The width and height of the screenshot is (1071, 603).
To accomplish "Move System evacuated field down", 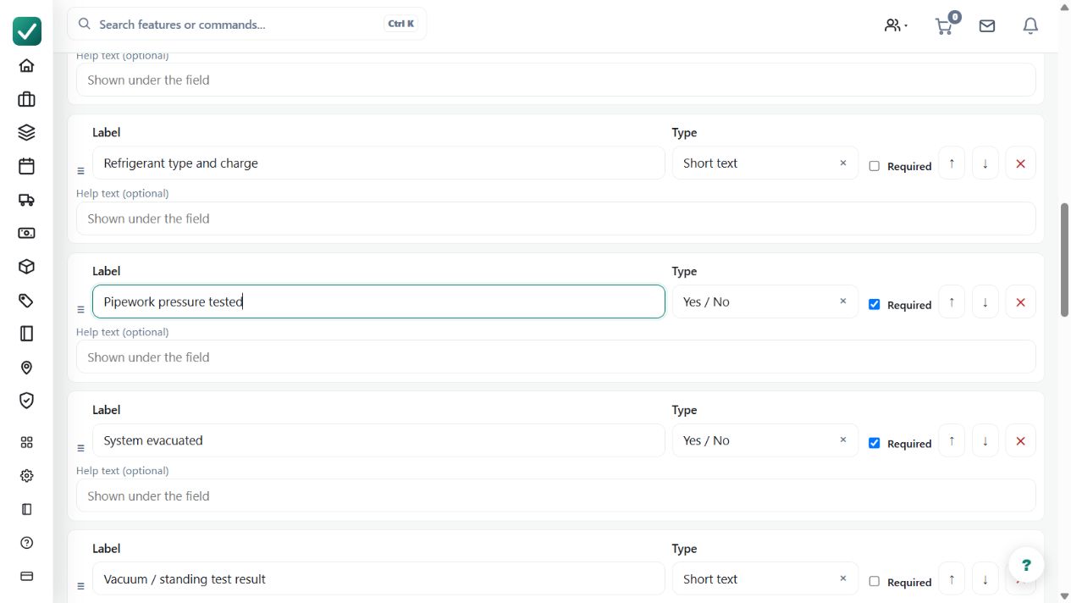I will tap(985, 441).
